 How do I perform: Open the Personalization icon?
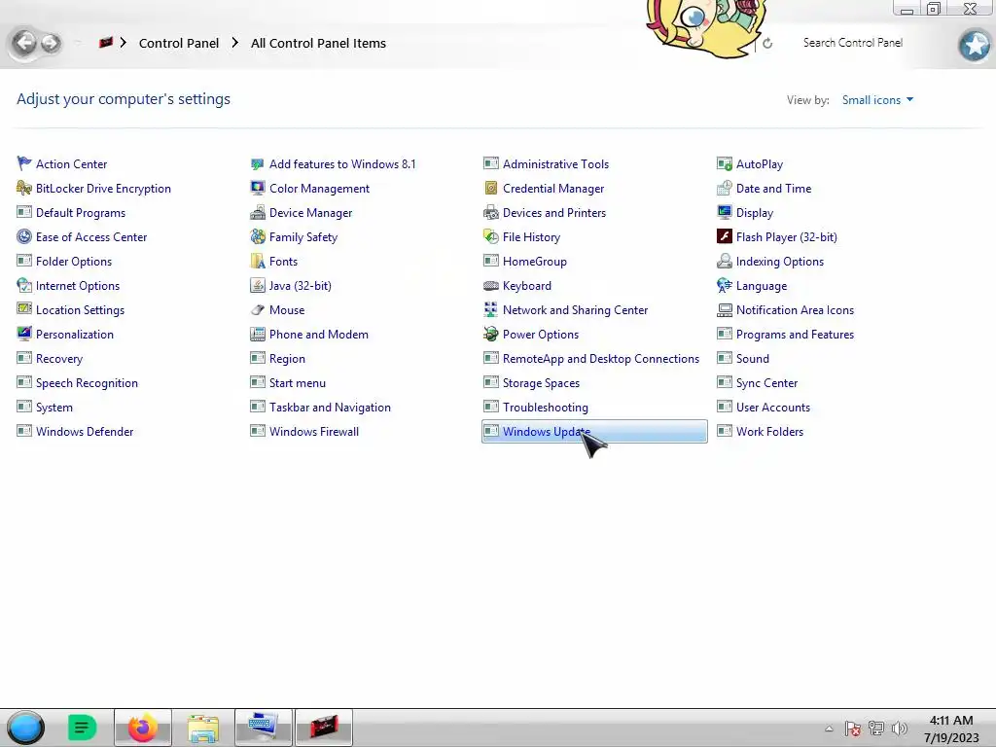(24, 335)
